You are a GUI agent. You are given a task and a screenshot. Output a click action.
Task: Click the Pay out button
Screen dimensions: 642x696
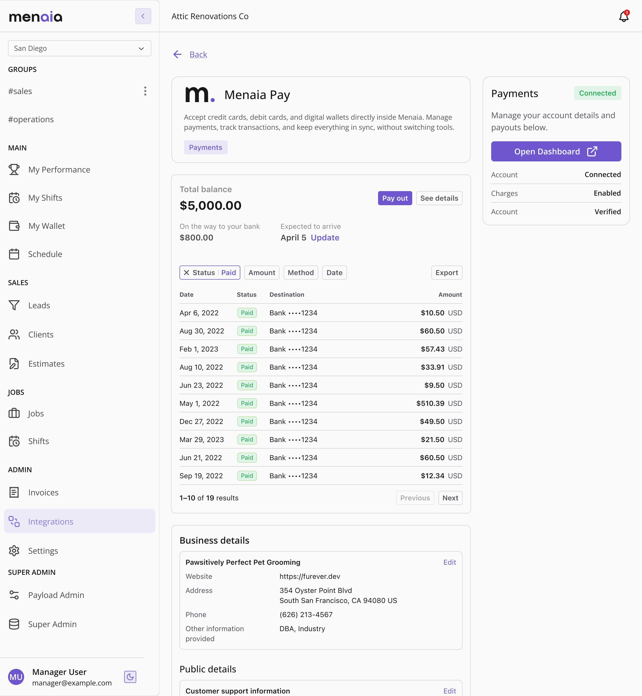click(x=395, y=198)
